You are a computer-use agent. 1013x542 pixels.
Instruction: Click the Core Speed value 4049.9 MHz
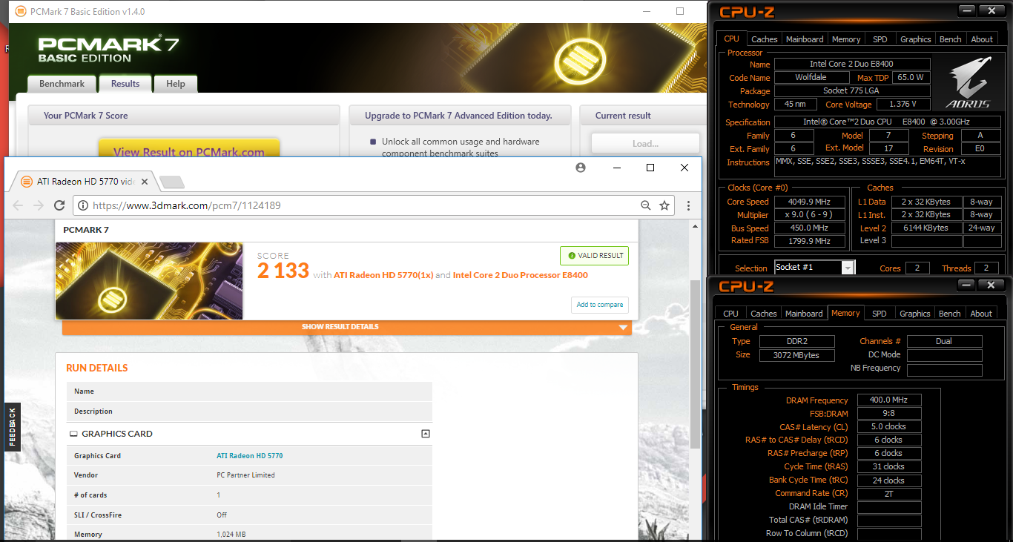tap(809, 202)
